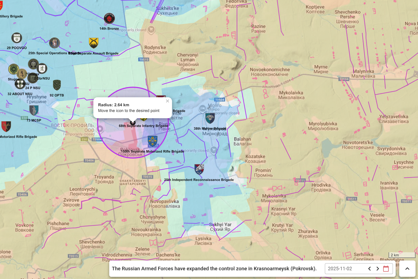
Task: Click the Novoukrainka village label
Action: tap(146, 232)
